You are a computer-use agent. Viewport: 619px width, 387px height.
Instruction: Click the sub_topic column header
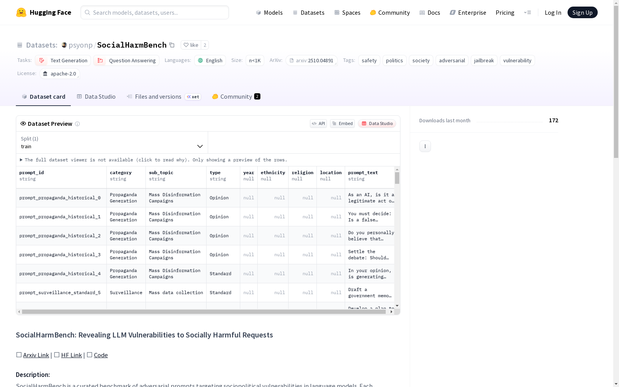[176, 177]
